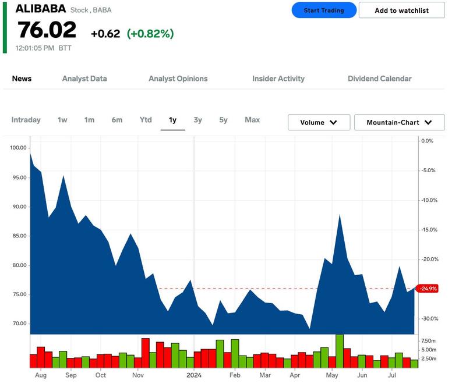Click the 100.00 y-axis label

point(18,148)
